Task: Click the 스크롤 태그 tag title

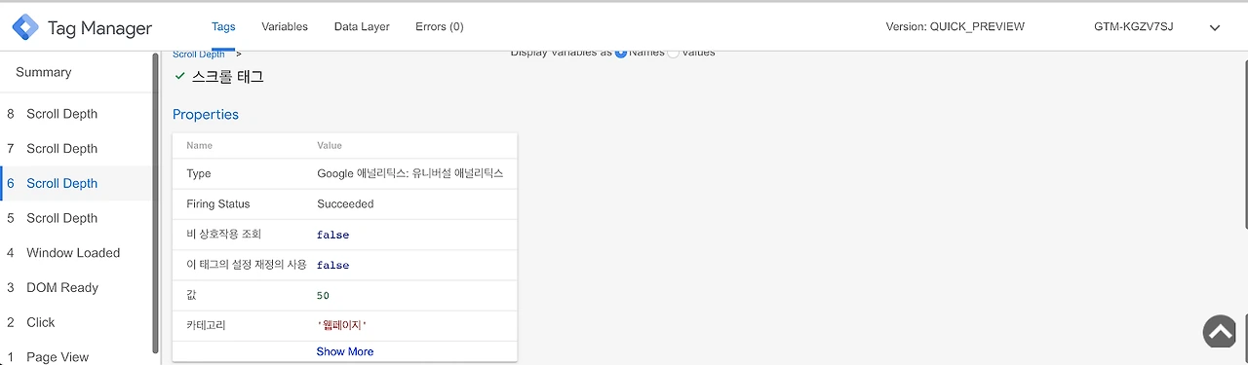Action: 227,76
